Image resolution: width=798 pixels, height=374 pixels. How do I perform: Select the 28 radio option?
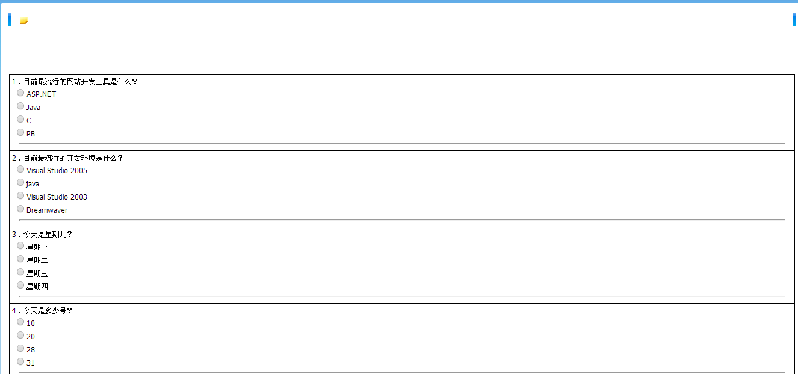(x=20, y=348)
